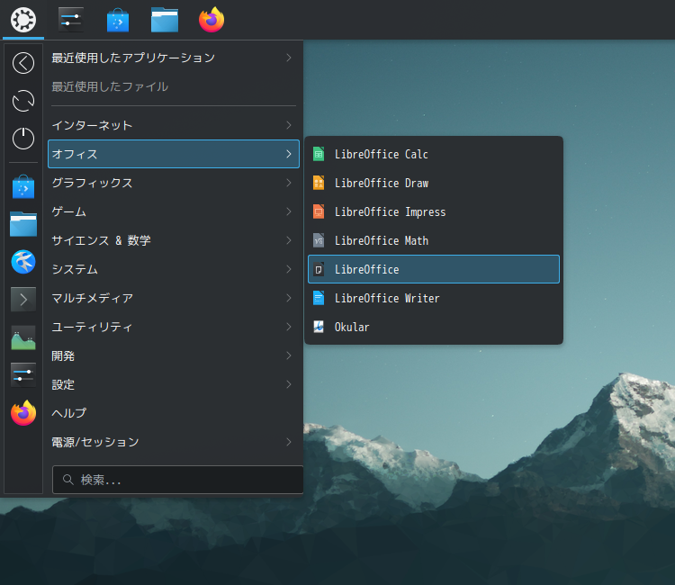Click the Okular viewer icon
675x585 pixels.
[x=319, y=328]
